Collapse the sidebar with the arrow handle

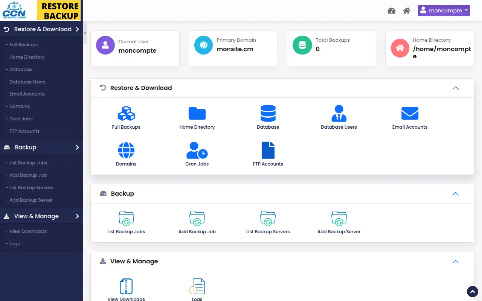tap(85, 33)
